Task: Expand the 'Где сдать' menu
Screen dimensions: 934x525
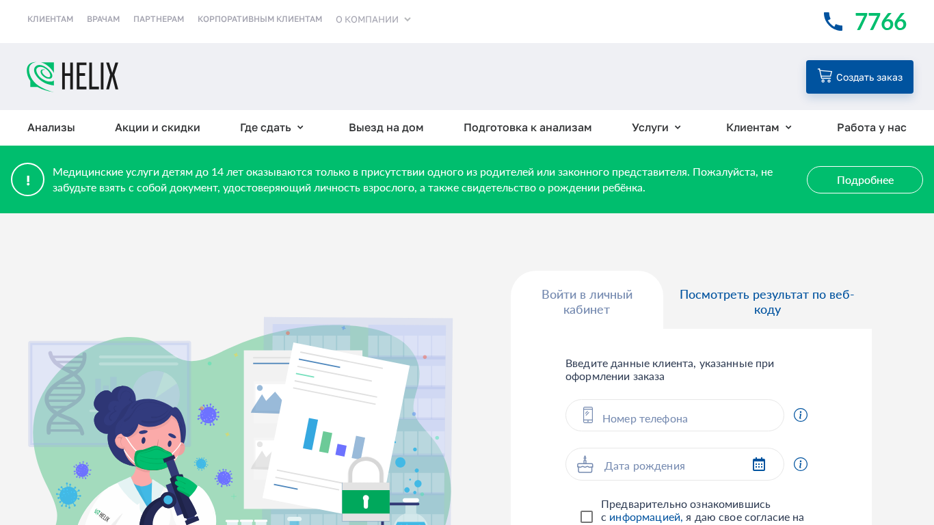Action: coord(271,127)
